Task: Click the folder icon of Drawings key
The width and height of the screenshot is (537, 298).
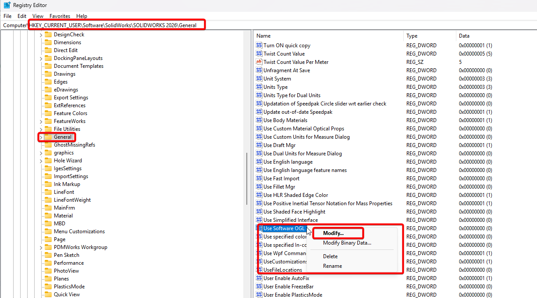Action: pyautogui.click(x=48, y=74)
